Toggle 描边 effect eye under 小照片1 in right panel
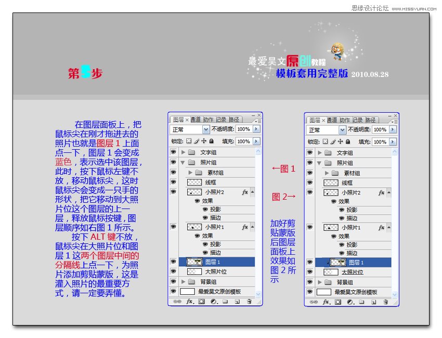 [x=342, y=253]
